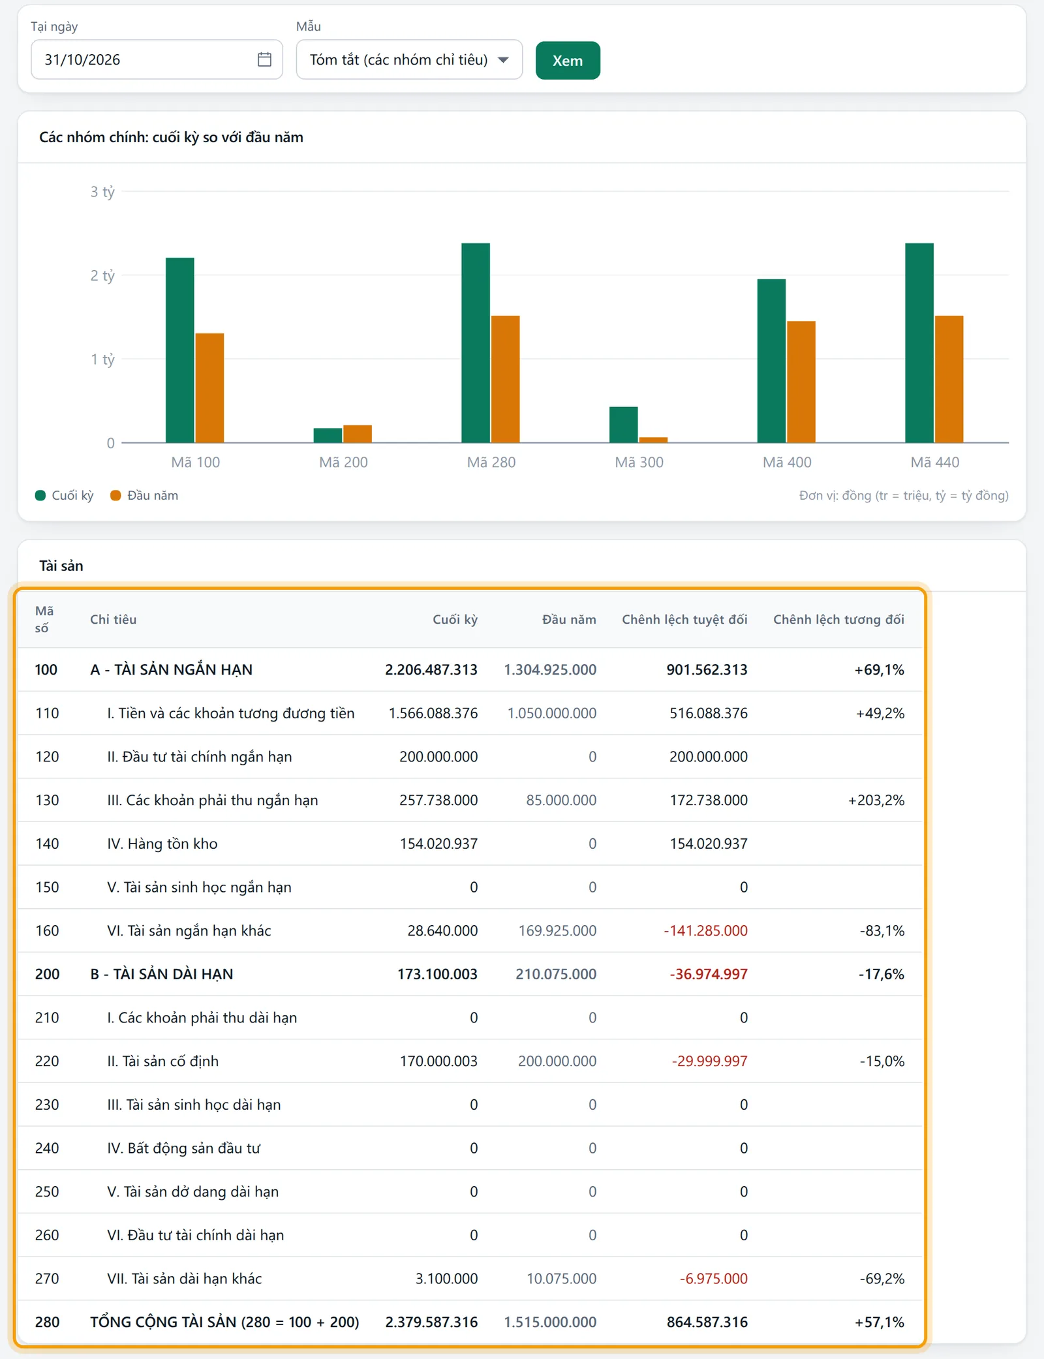Select row 'IV. Hàng tồn kho'
Screen dimensions: 1044x1359
point(470,844)
